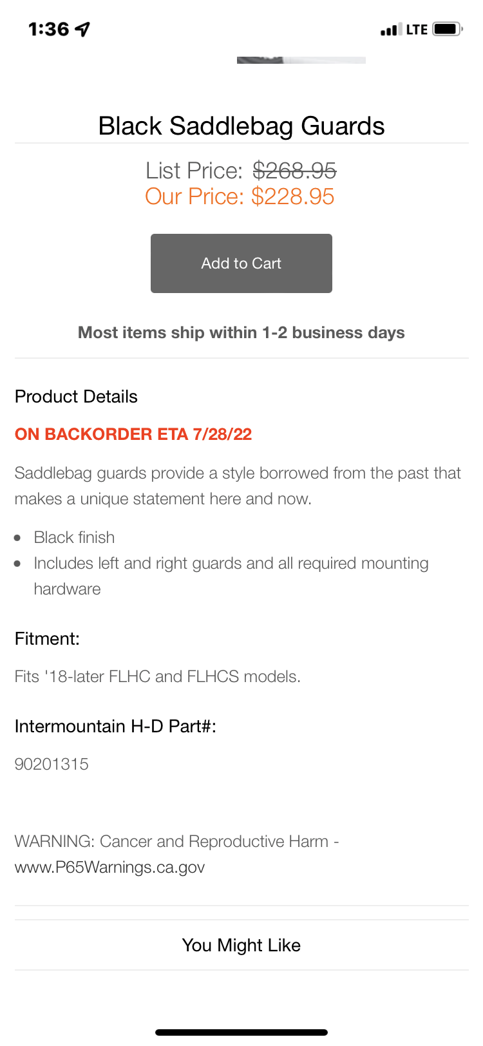
Task: Tap the shipping time notice text
Action: [x=241, y=332]
